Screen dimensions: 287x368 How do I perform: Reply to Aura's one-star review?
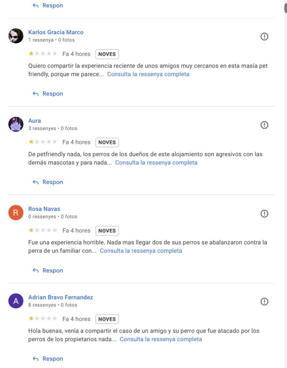(x=48, y=182)
